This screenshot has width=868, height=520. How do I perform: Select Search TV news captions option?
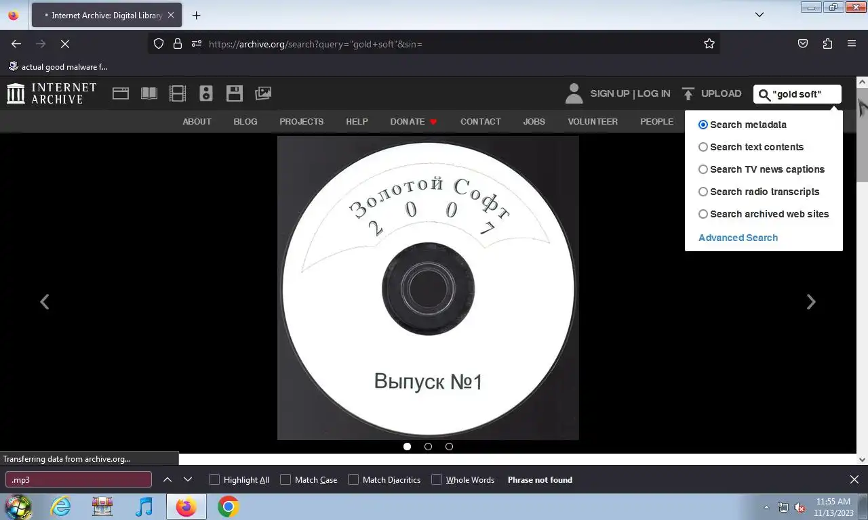(703, 169)
